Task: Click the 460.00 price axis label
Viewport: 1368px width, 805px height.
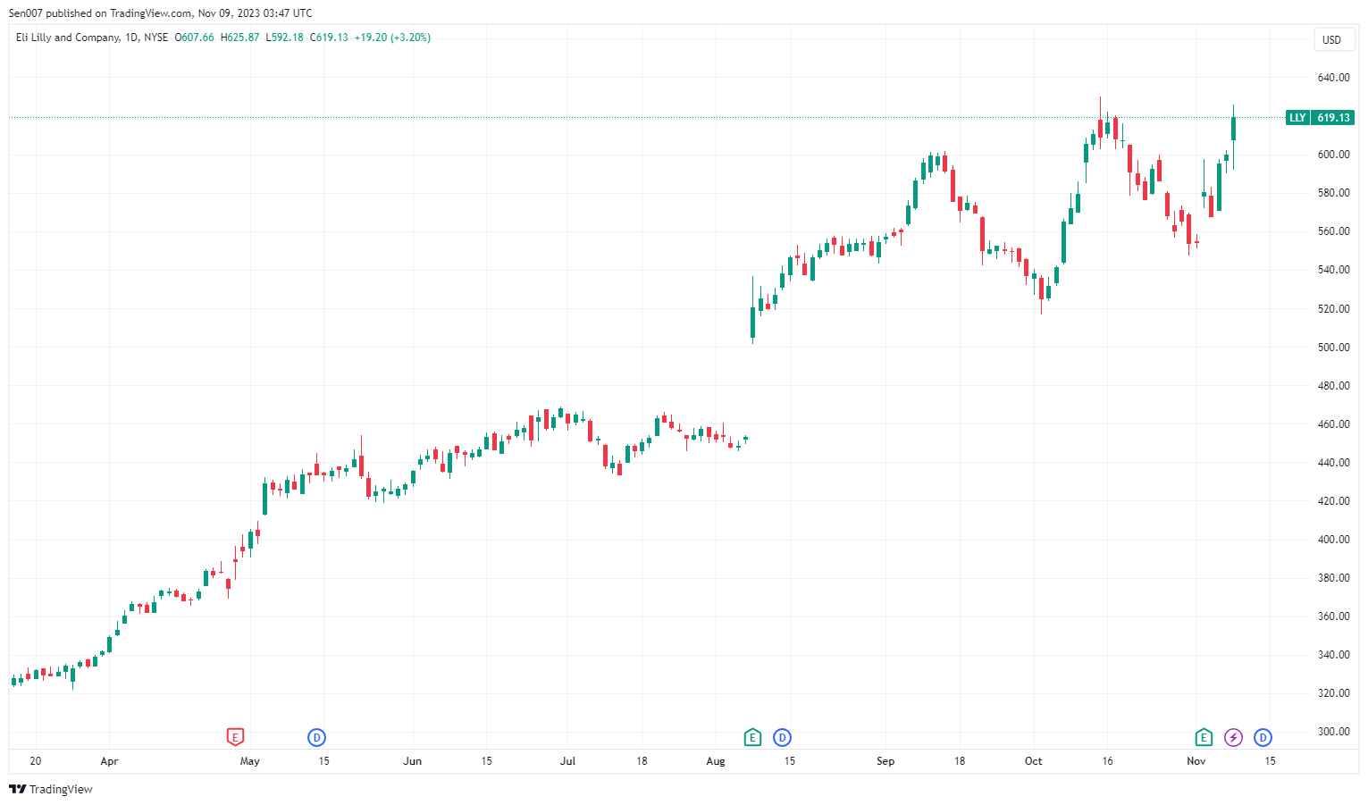Action: click(x=1333, y=424)
